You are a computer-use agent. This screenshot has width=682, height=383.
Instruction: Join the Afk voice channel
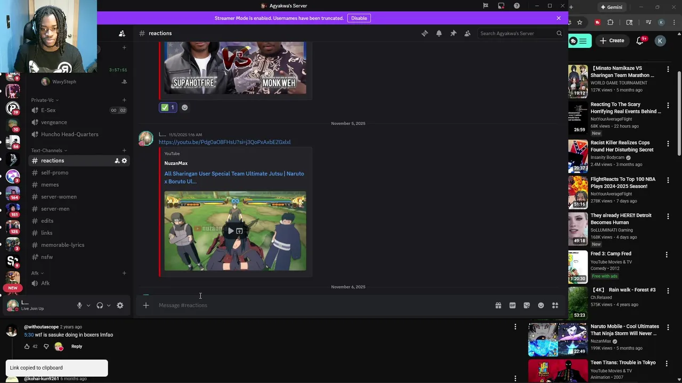point(79,283)
